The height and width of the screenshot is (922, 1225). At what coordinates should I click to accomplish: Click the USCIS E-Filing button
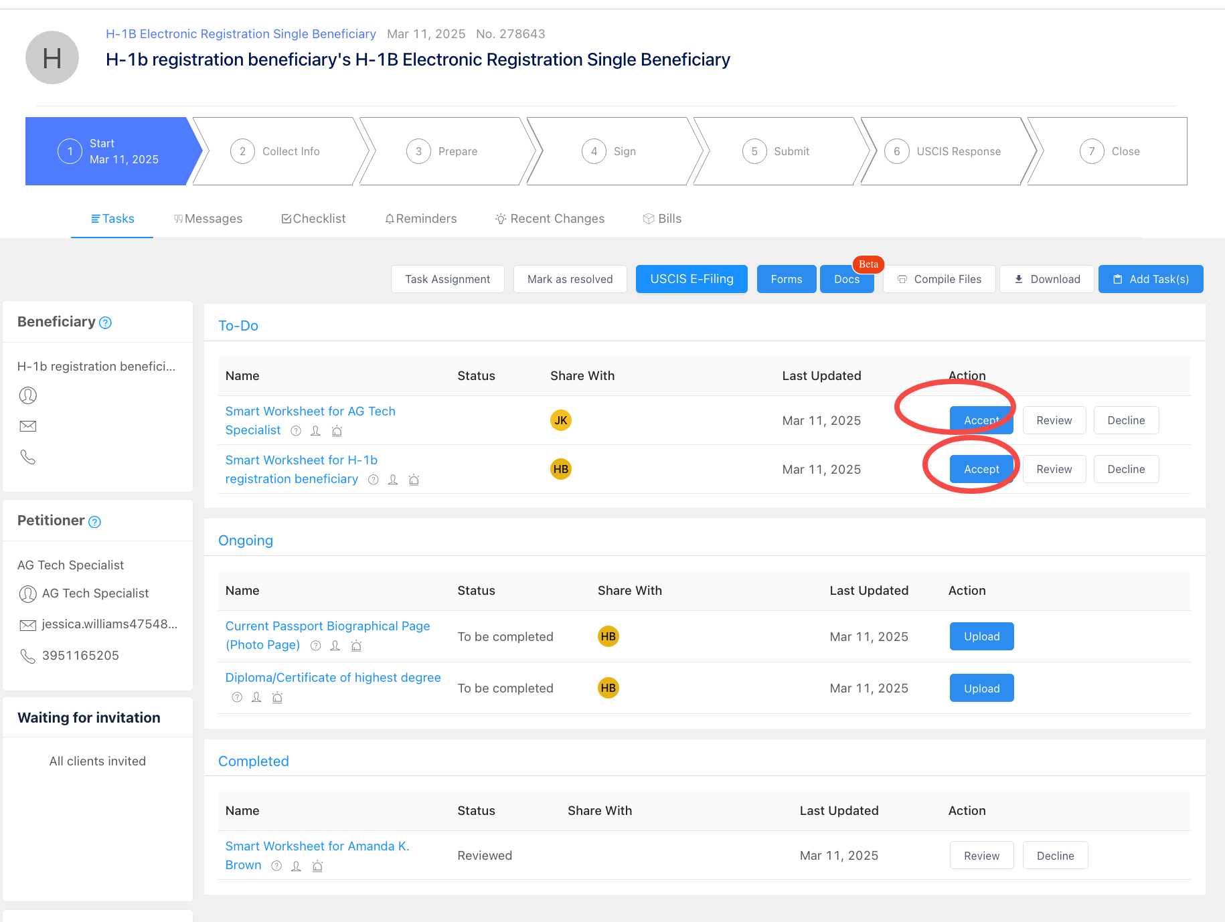[691, 279]
